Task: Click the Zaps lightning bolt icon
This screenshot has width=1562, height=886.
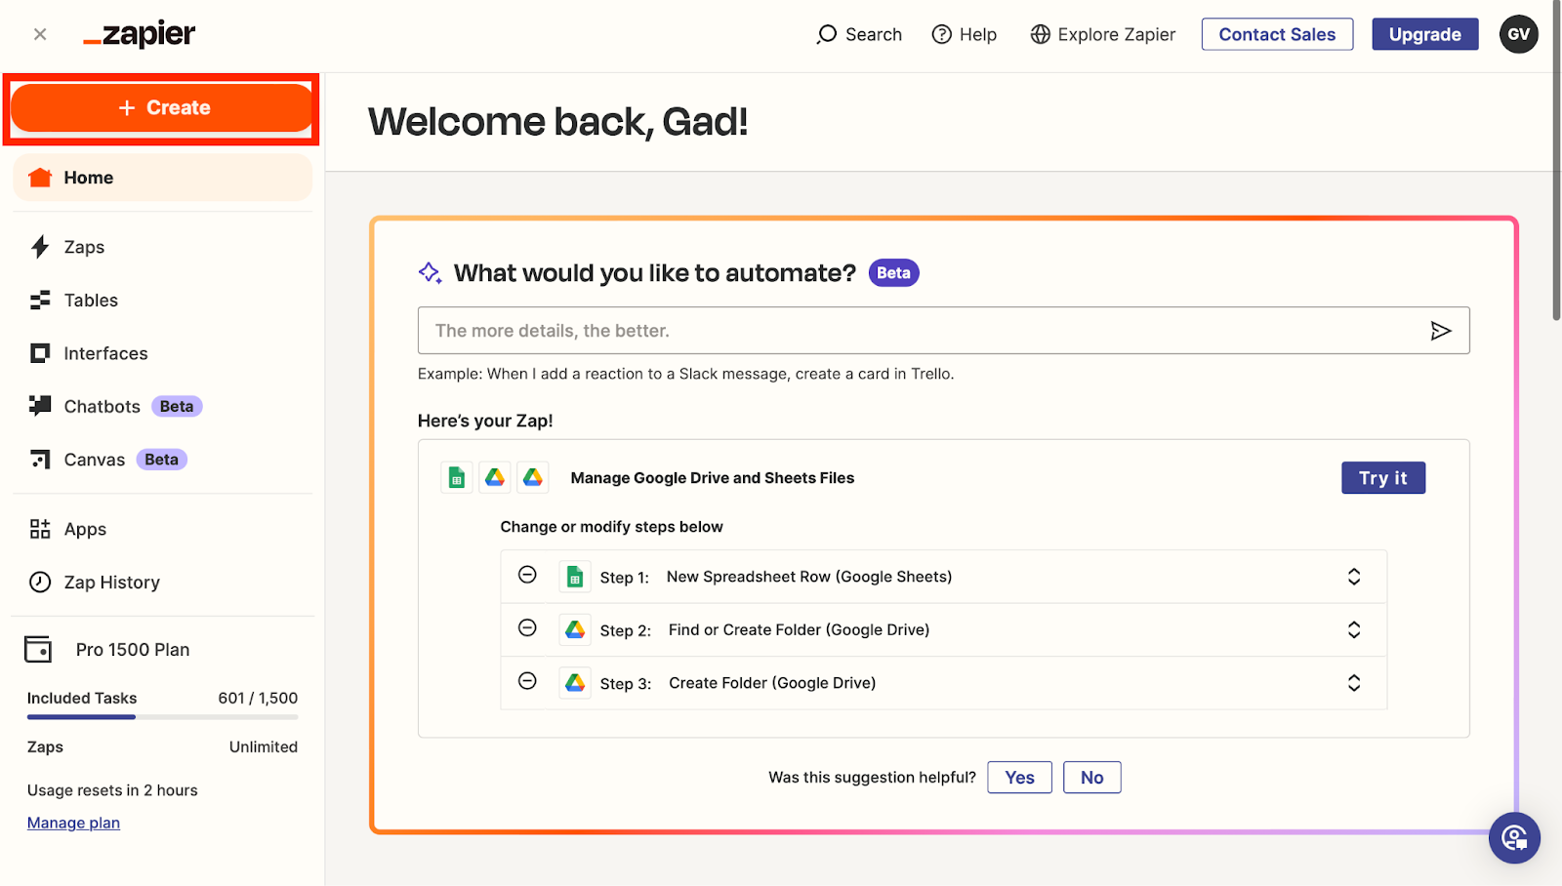Action: click(x=40, y=247)
